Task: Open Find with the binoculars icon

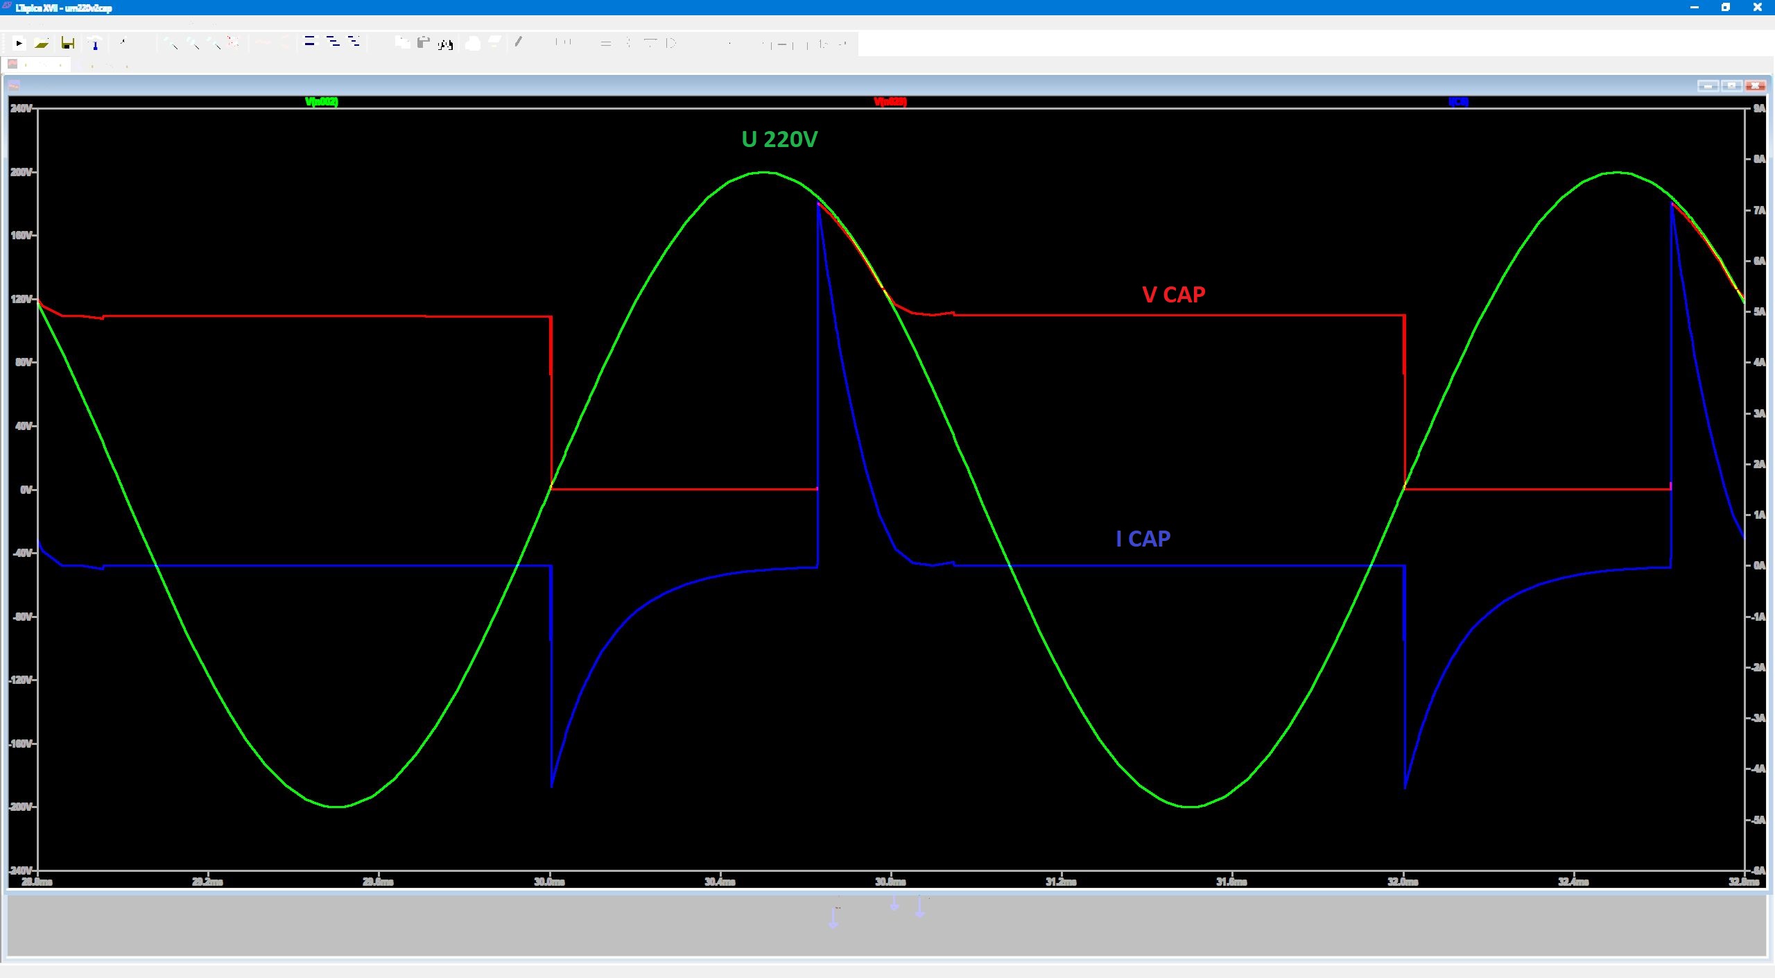Action: [x=445, y=44]
